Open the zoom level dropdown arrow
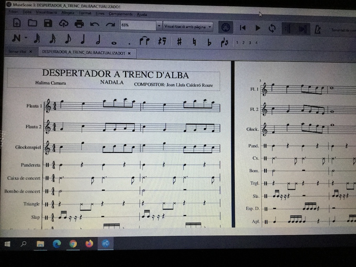Viewport: 356px width, 267px height. 159,26
